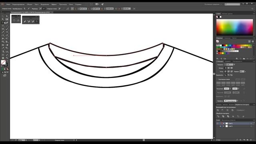Click the Разобрать button in Pathfinder
256x144 pixels.
click(x=240, y=110)
